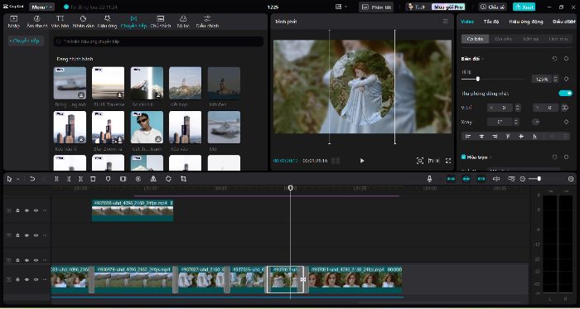Viewport: 580px width, 309px height.
Task: Adjust X position stepper arrows
Action: (518, 108)
